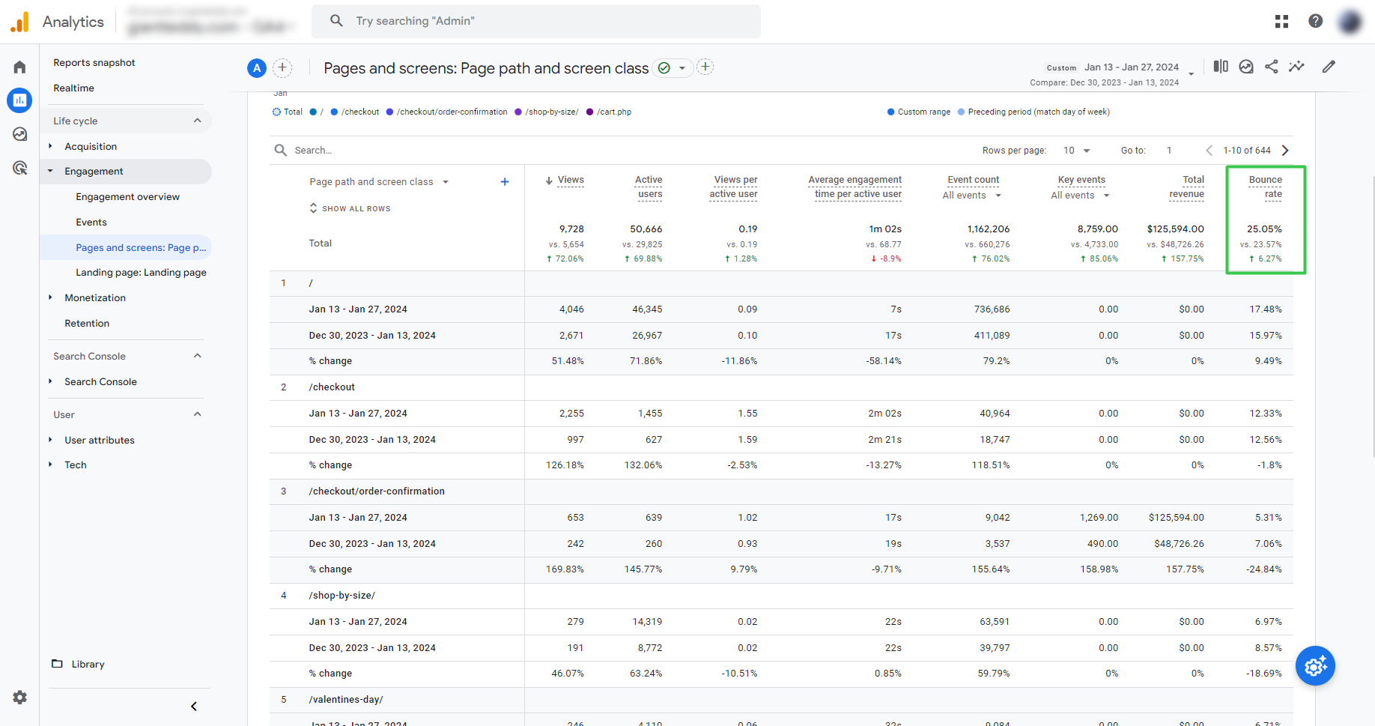
Task: Open Event count All events dropdown
Action: tap(972, 196)
